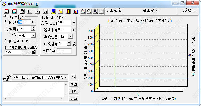Click the line length field showing 100
Viewport: 201px width, 106px height.
(x=64, y=30)
